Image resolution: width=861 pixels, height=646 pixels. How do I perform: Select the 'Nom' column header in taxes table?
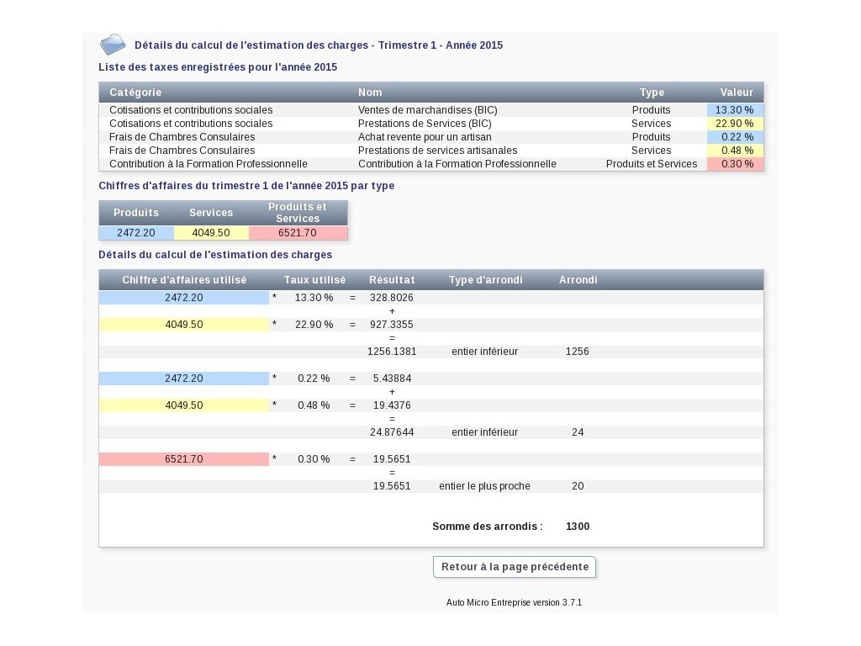(x=370, y=93)
